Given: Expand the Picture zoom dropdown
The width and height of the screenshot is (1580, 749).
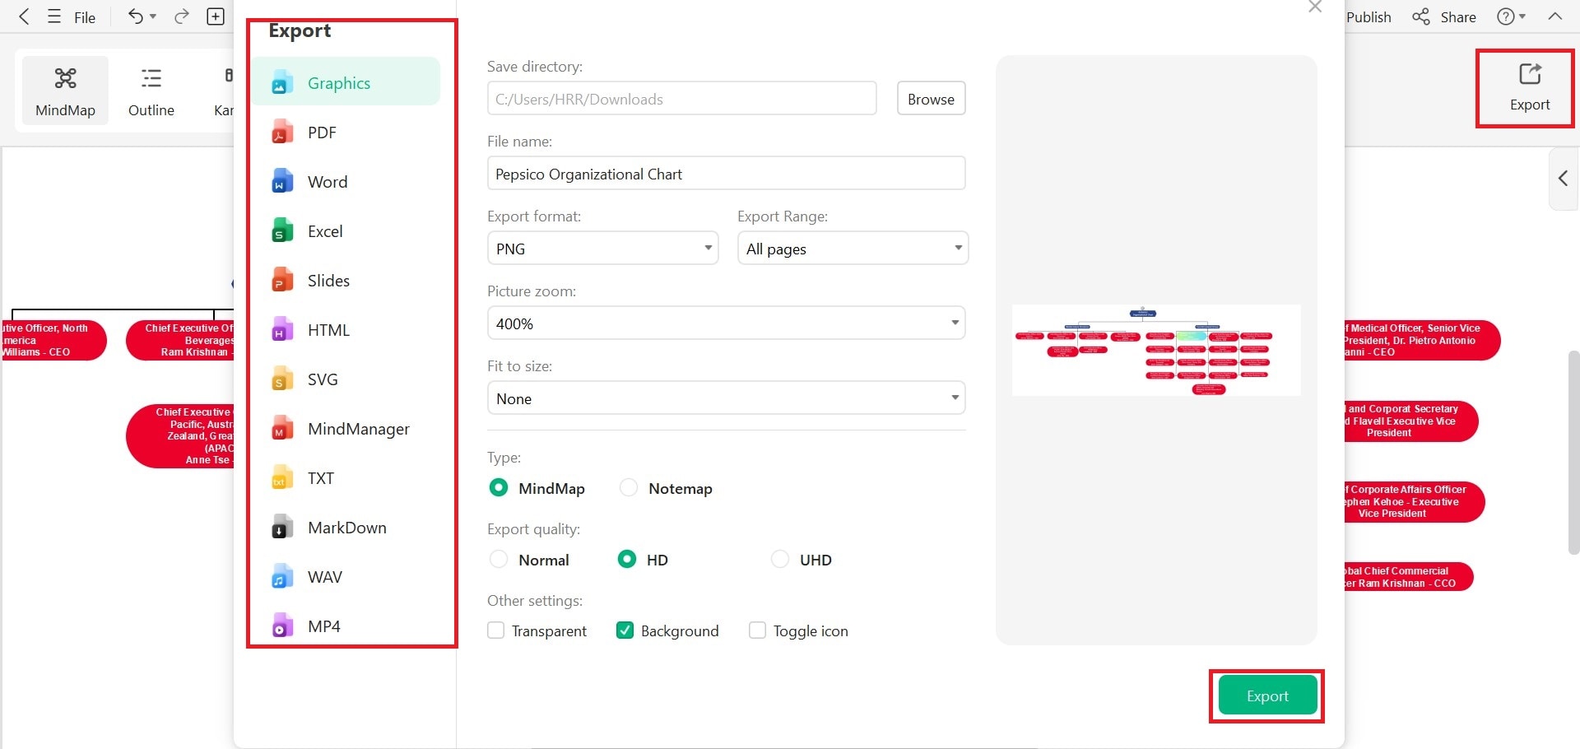Looking at the screenshot, I should click(726, 323).
